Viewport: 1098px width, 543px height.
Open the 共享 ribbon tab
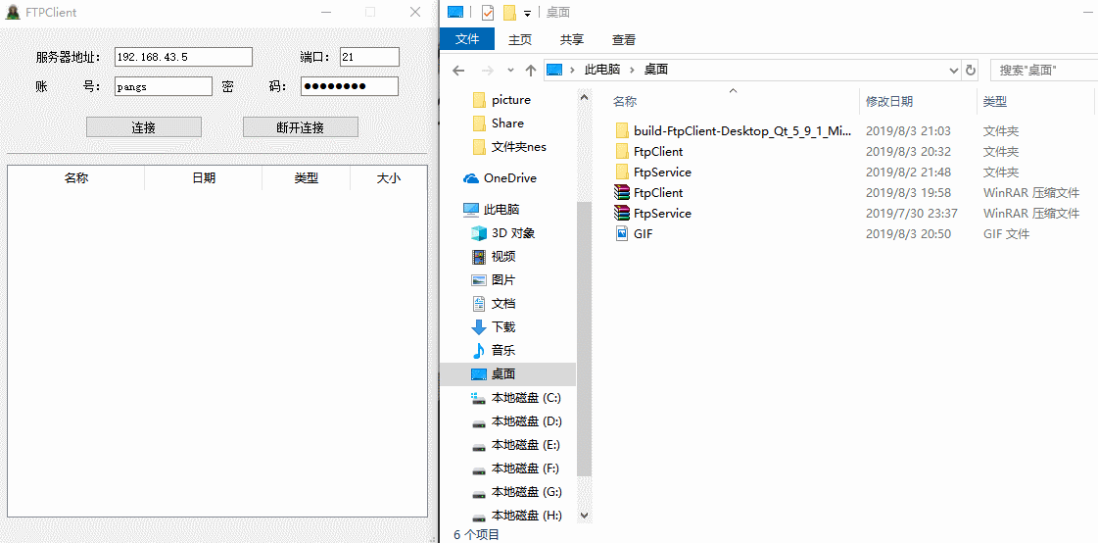click(x=572, y=40)
